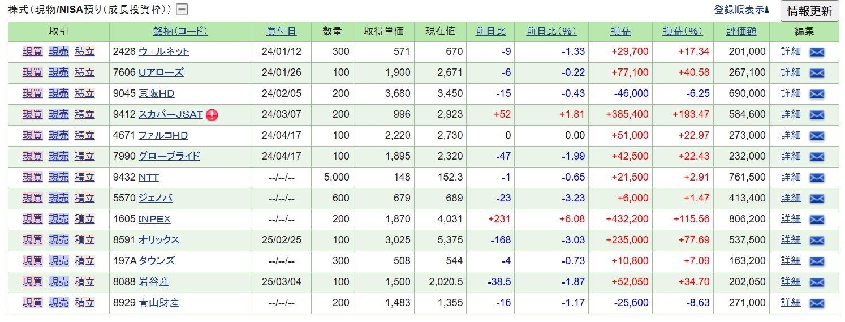Sort table by 損益(%) column header
Image resolution: width=845 pixels, height=322 pixels.
[x=682, y=31]
